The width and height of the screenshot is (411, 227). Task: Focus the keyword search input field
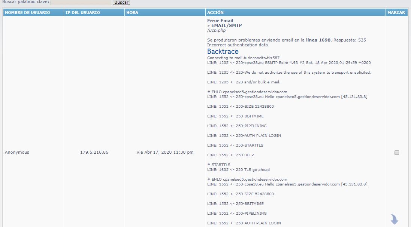tap(81, 2)
